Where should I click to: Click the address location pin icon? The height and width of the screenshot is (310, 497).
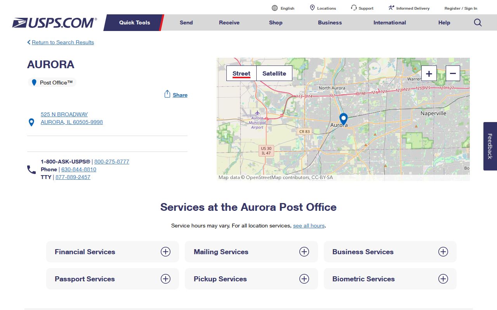[31, 122]
